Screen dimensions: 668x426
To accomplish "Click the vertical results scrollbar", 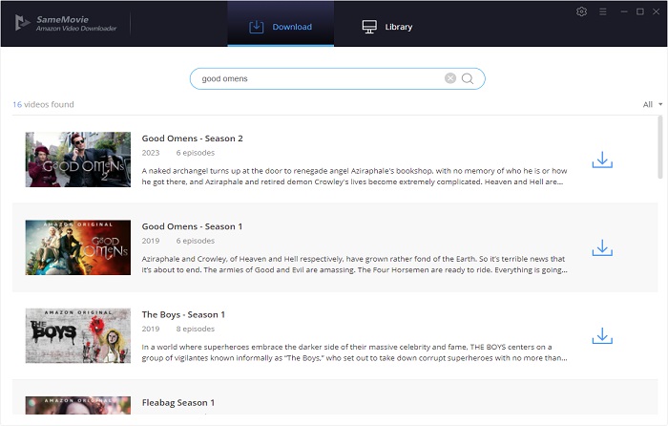I will [x=661, y=148].
